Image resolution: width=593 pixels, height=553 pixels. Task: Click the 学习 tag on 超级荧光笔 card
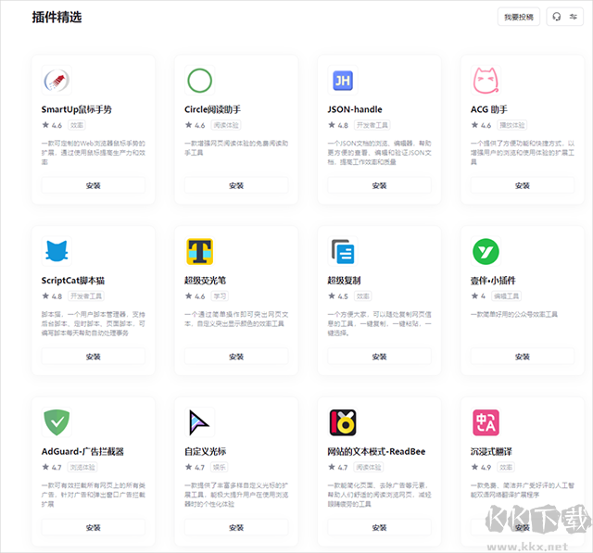(220, 296)
